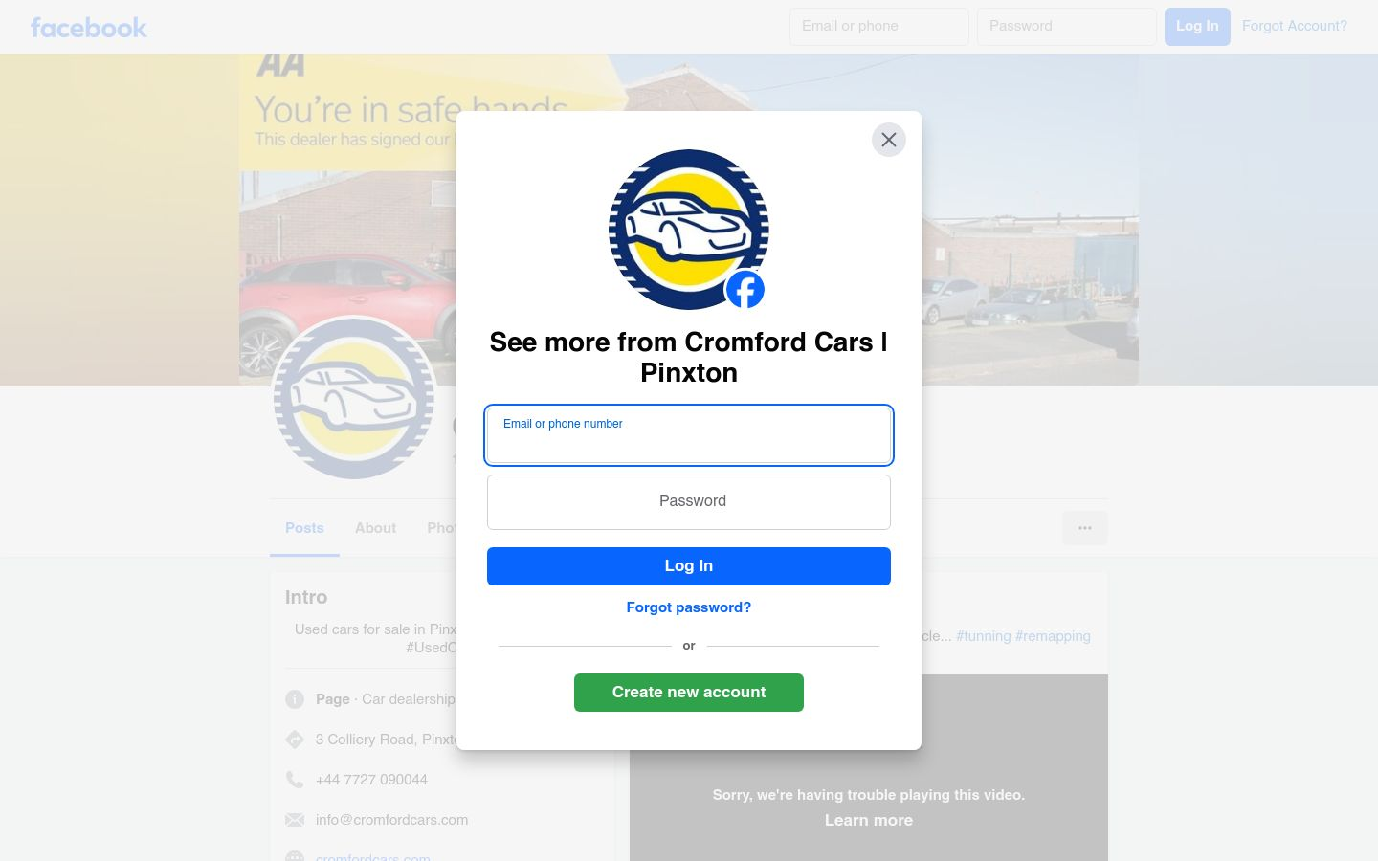
Task: Click the Cromford Cars logo in the dialog
Action: tap(689, 230)
